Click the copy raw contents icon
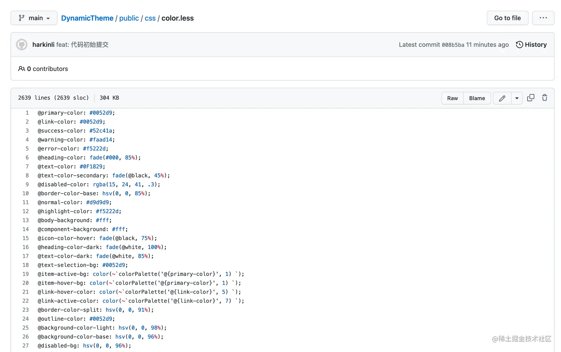This screenshot has width=561, height=352. [531, 98]
